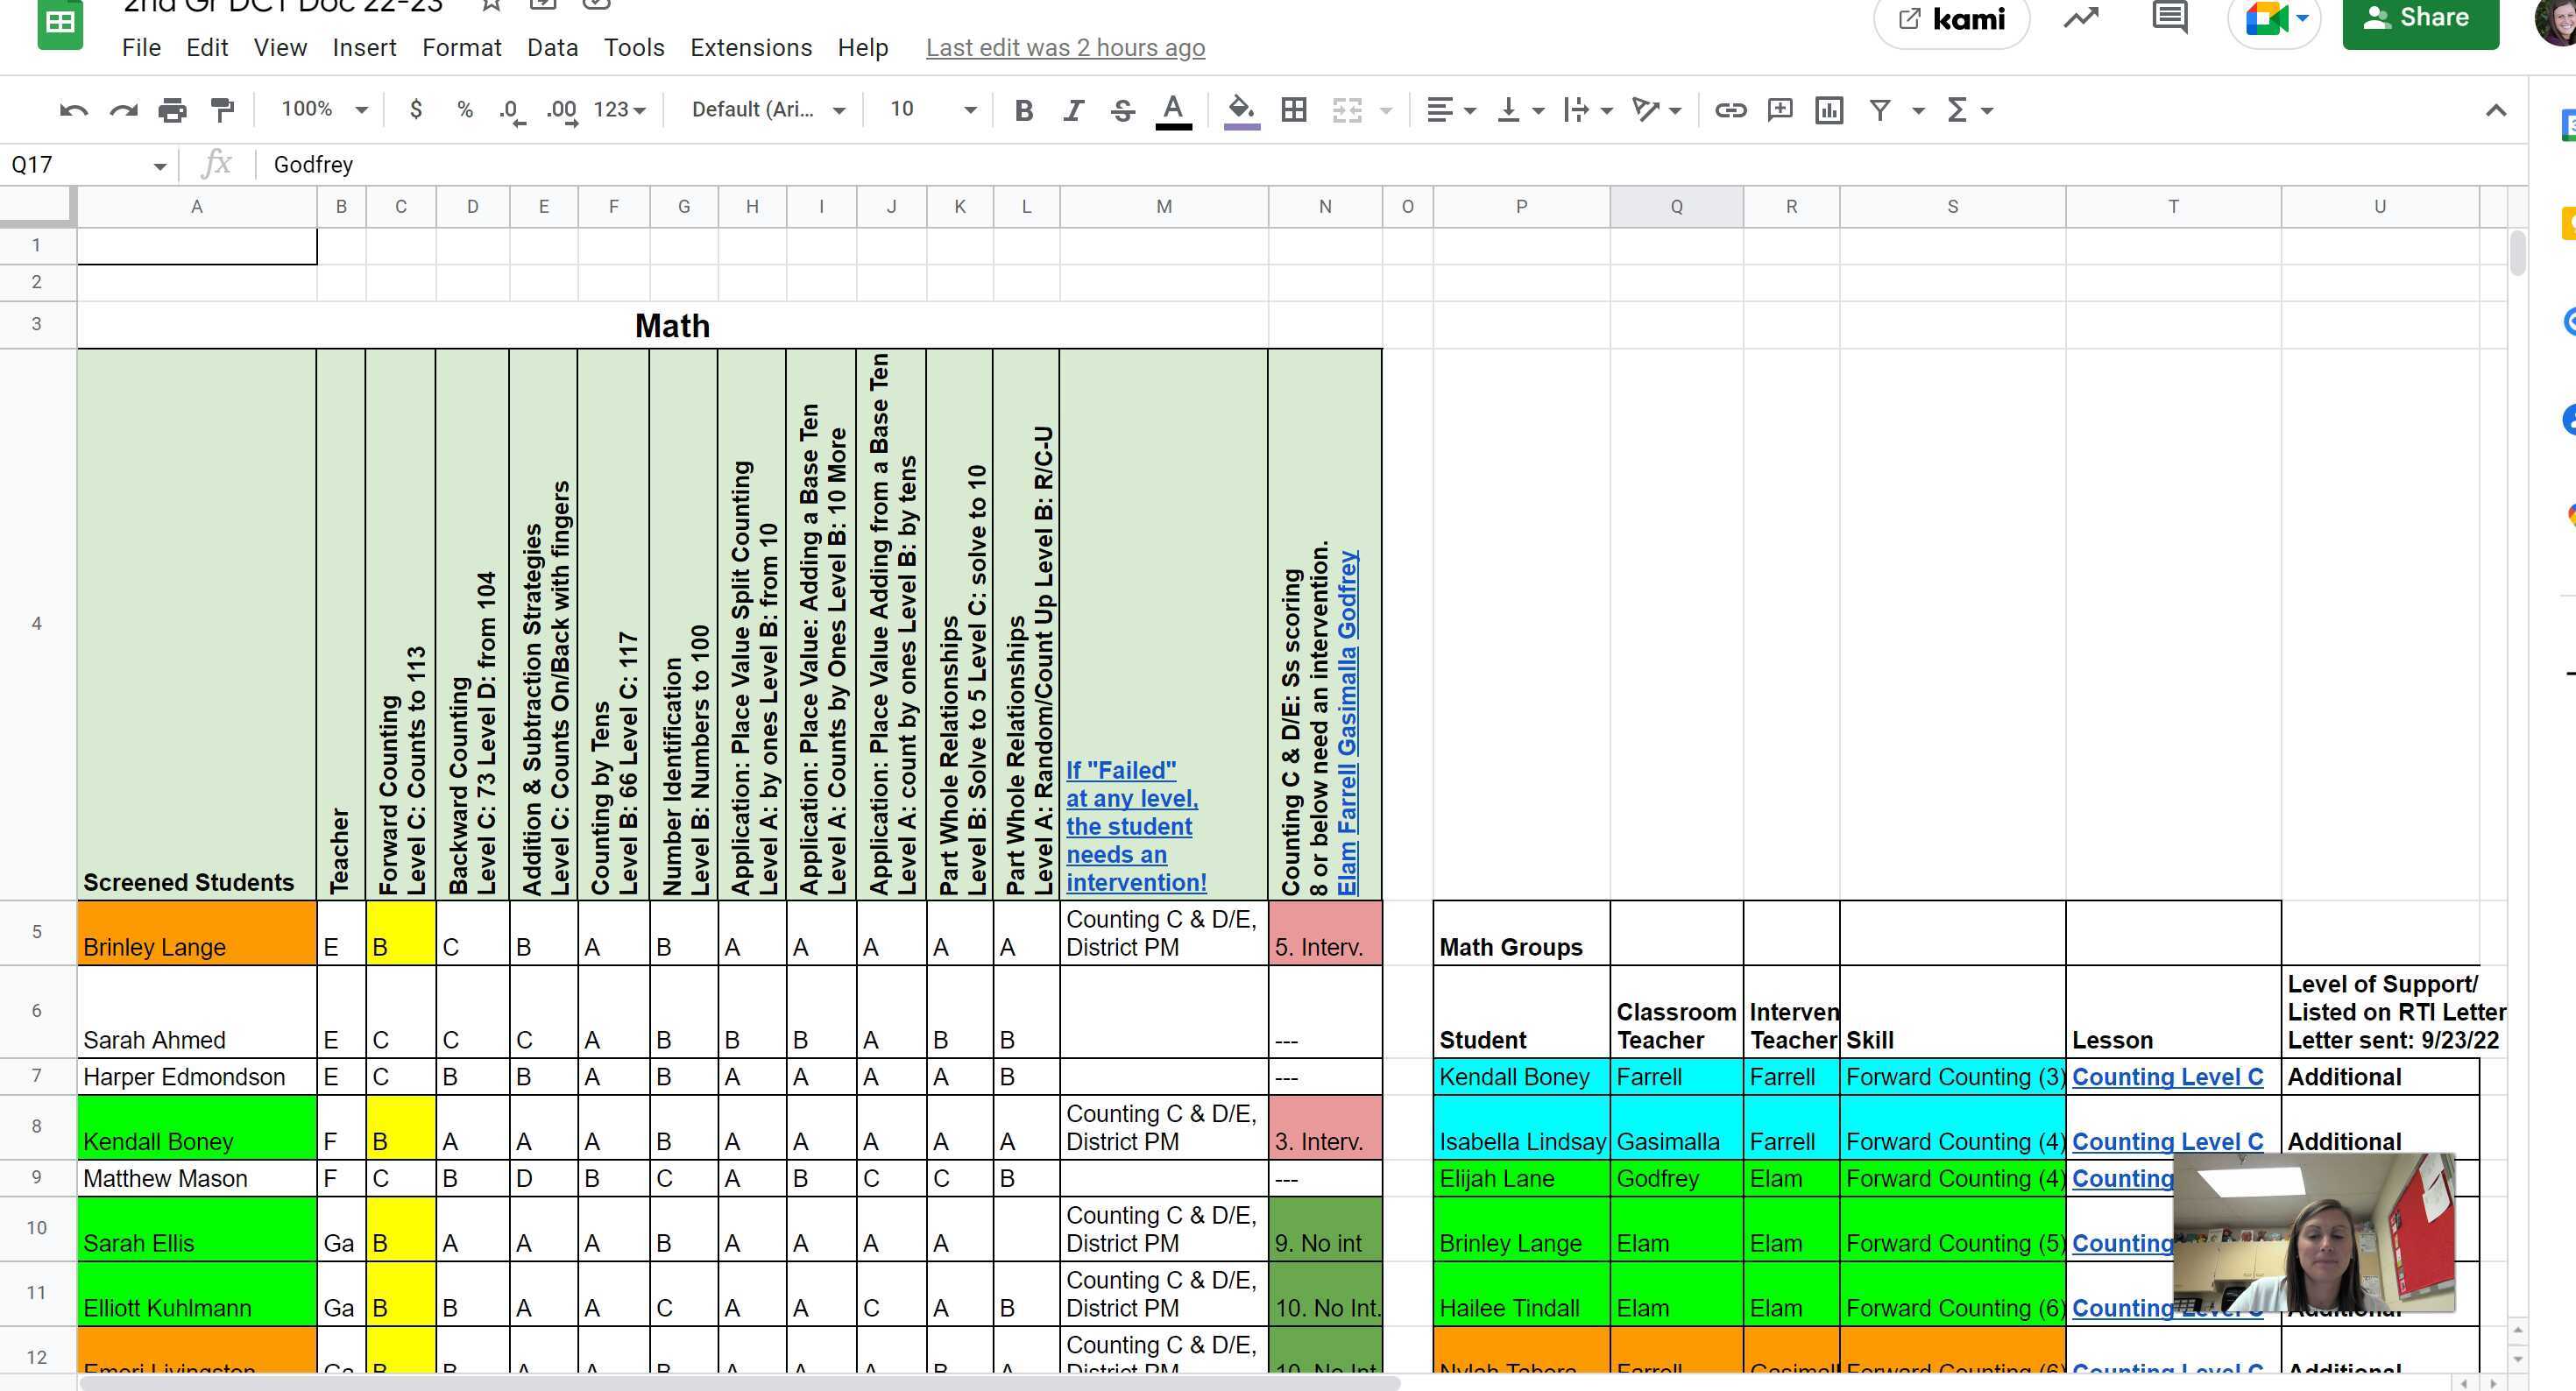
Task: Toggle Strikethrough formatting
Action: click(x=1122, y=110)
